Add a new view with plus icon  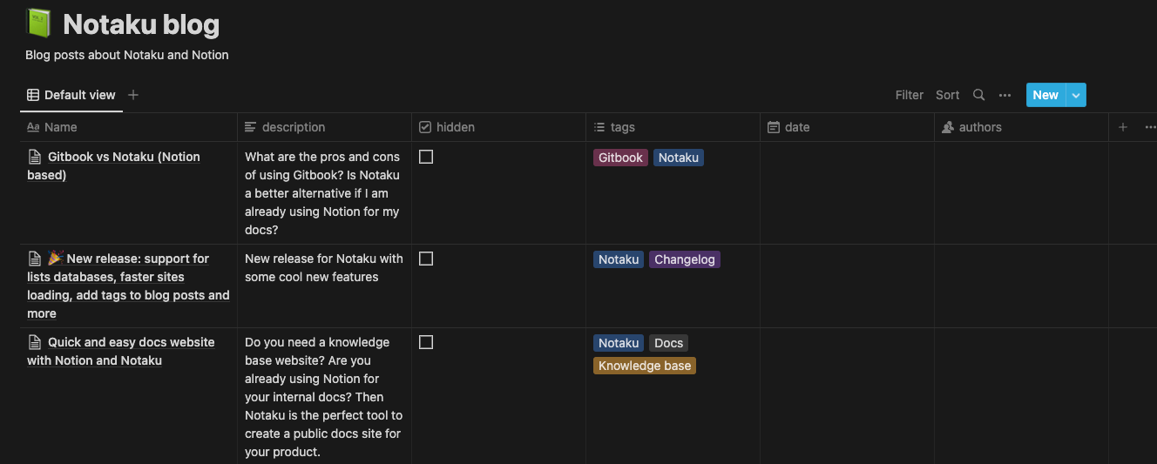click(133, 95)
